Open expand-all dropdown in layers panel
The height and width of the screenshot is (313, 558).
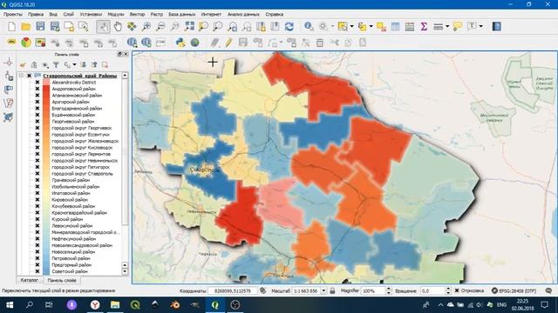pyautogui.click(x=74, y=65)
